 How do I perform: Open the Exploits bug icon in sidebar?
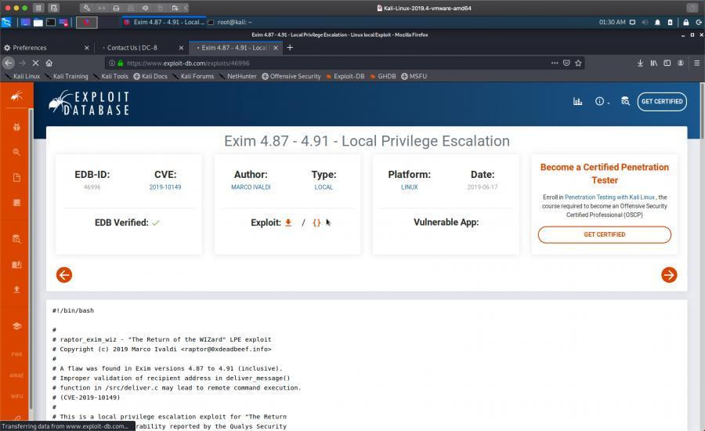point(16,127)
